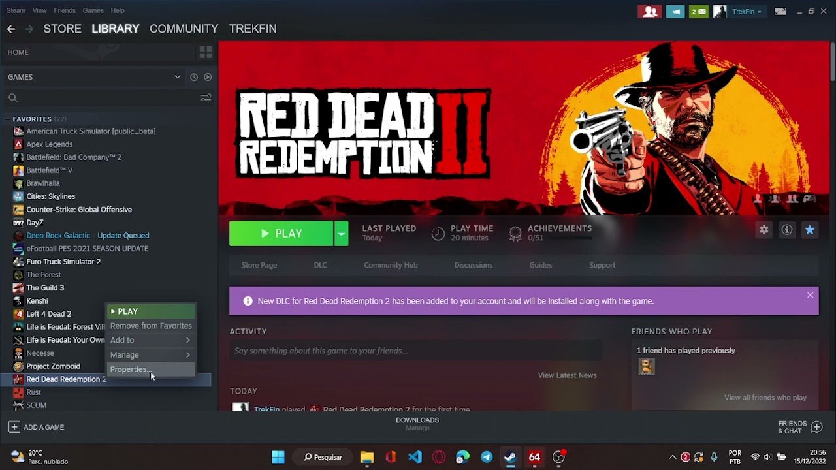The image size is (836, 470).
Task: Open the game settings gear icon
Action: click(764, 230)
